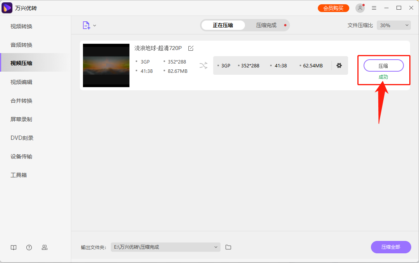Change the 30% file compression ratio dropdown
This screenshot has width=419, height=263.
click(x=393, y=25)
